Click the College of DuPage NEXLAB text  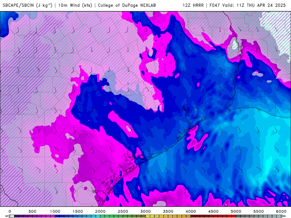click(x=127, y=5)
